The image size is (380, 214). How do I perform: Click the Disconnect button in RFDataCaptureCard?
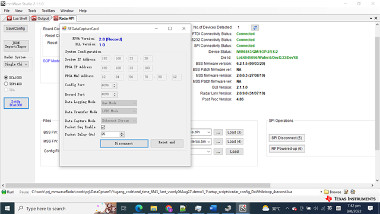click(124, 143)
